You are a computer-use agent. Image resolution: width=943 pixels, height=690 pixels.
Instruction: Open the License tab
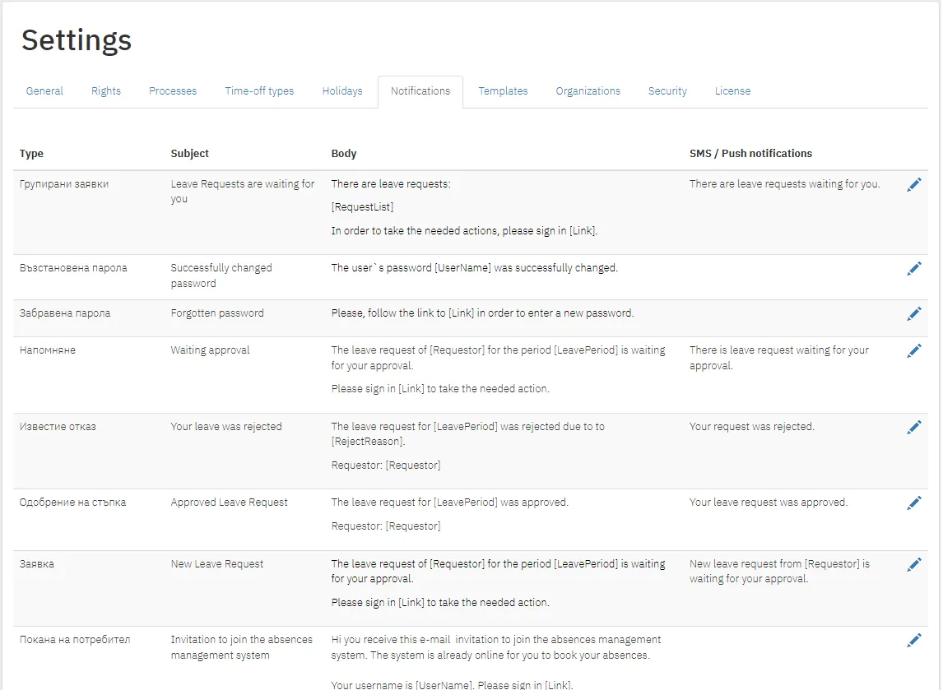[732, 91]
